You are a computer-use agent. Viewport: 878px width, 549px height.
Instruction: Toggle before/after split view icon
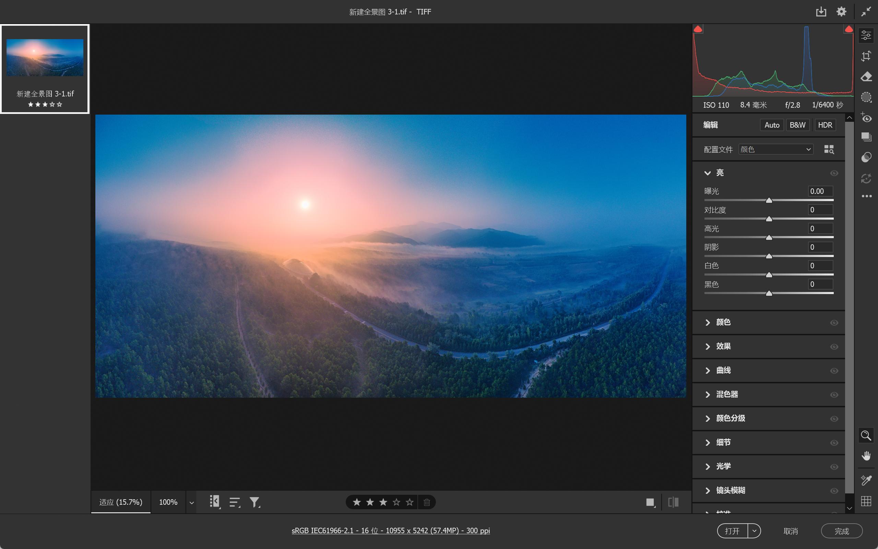(673, 502)
